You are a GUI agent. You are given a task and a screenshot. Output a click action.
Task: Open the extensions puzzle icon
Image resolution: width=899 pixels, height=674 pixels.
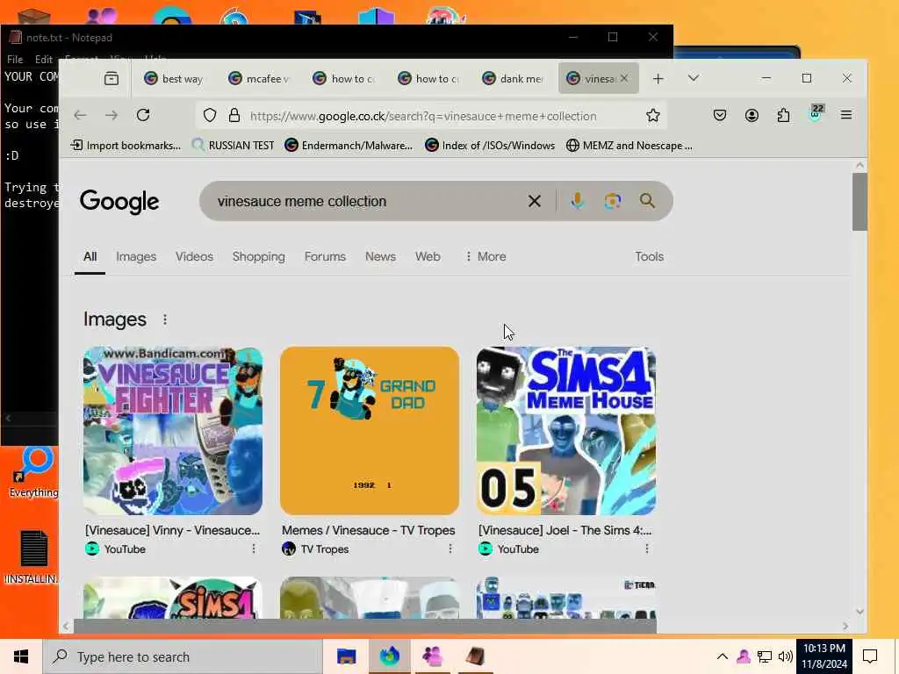click(x=783, y=115)
